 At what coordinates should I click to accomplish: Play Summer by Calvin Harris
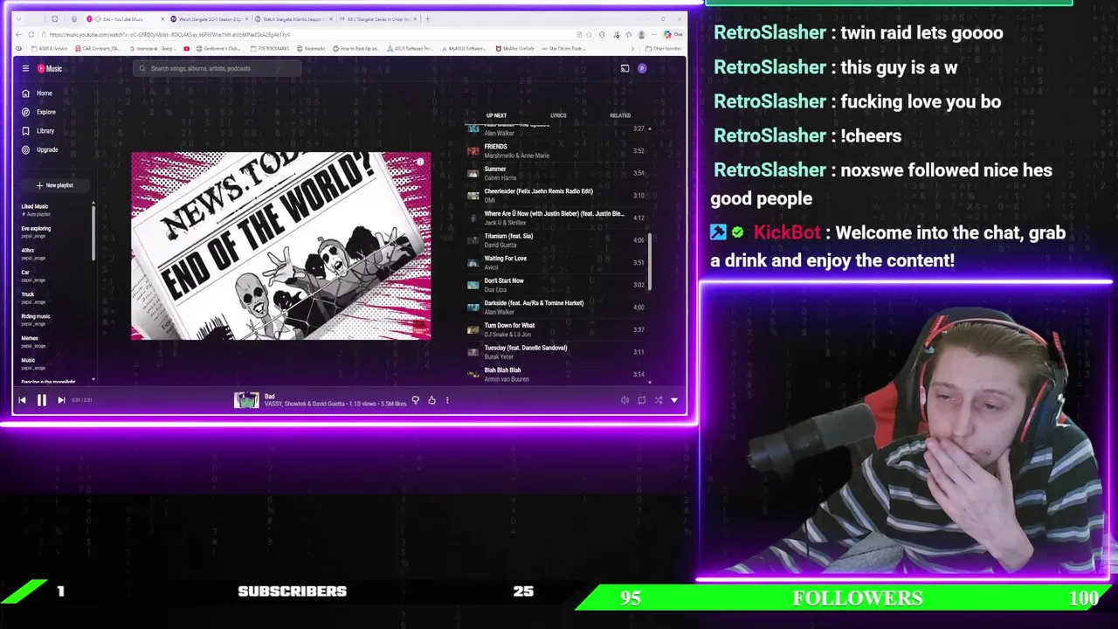pos(556,173)
